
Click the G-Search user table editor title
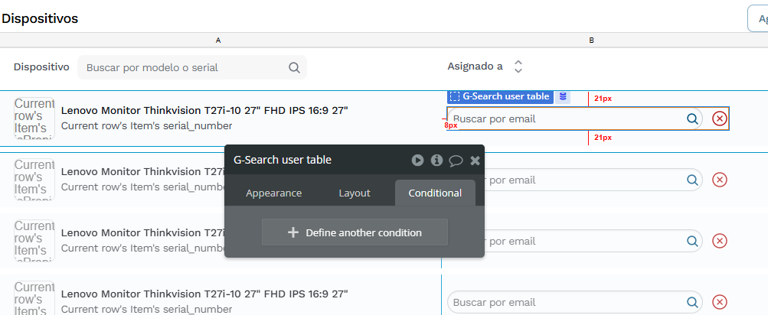283,160
